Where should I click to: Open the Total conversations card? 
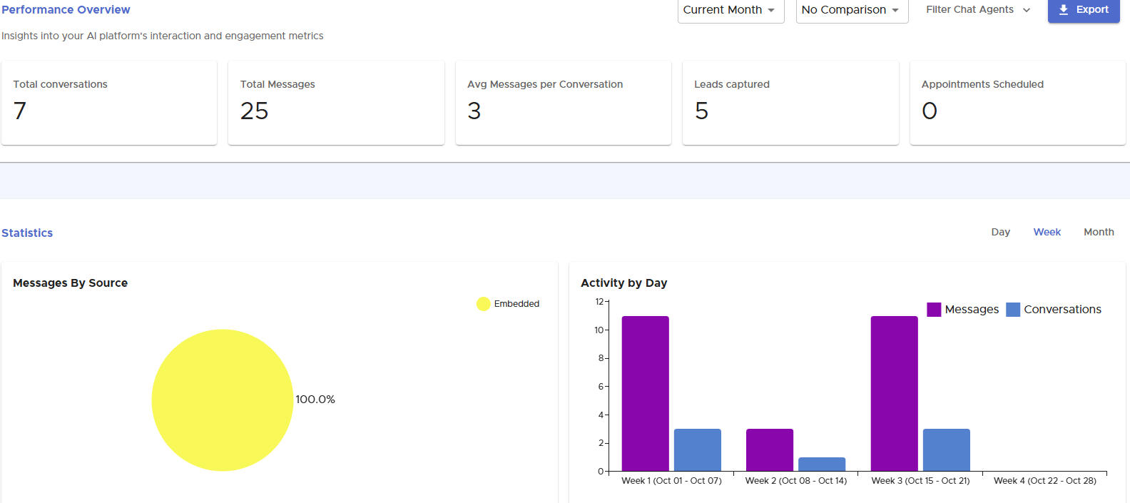[109, 103]
